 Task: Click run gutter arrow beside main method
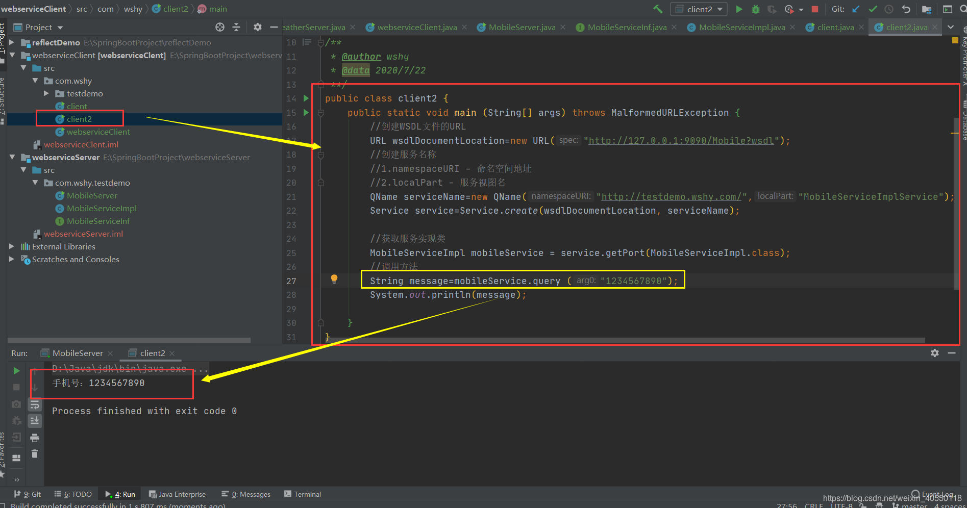[306, 112]
